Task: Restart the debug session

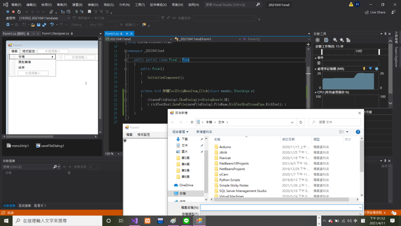Action: point(19,11)
